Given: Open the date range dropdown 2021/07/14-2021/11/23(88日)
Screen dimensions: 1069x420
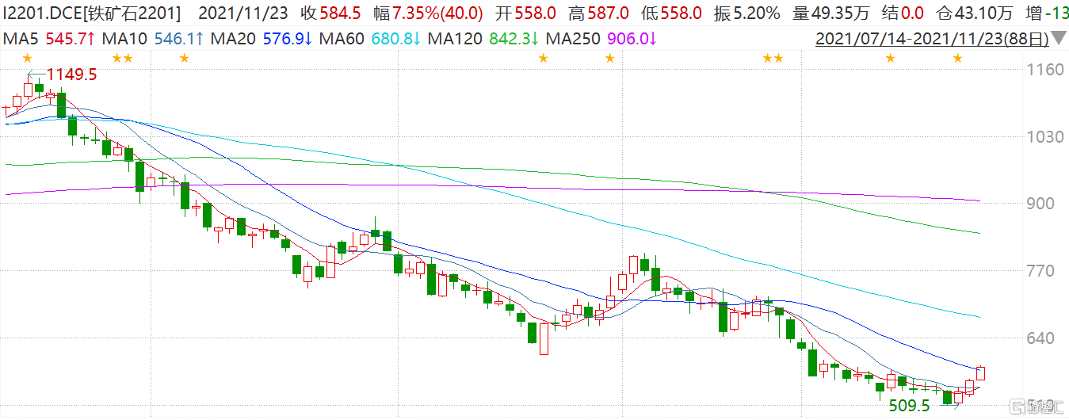Looking at the screenshot, I should coord(939,38).
